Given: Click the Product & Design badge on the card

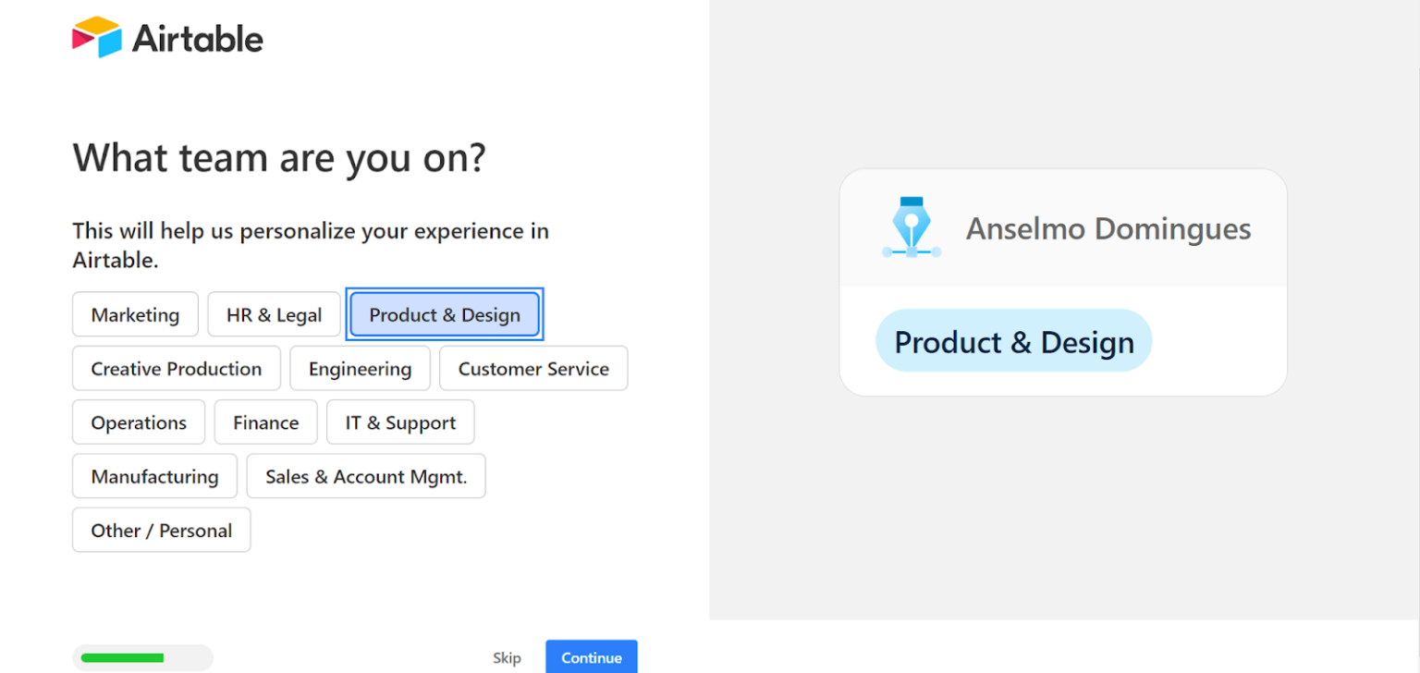Looking at the screenshot, I should [1013, 340].
